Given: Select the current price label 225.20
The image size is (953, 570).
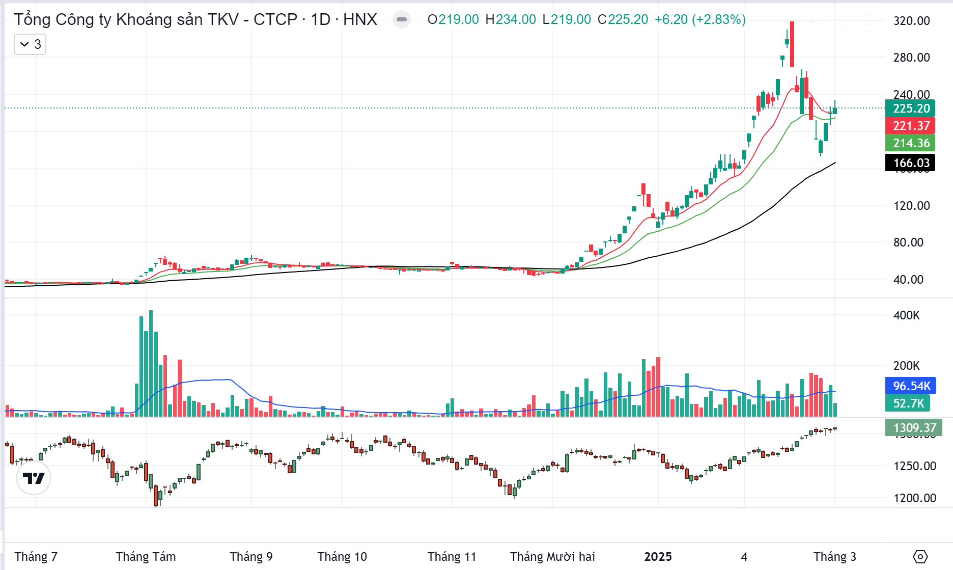Looking at the screenshot, I should (911, 108).
